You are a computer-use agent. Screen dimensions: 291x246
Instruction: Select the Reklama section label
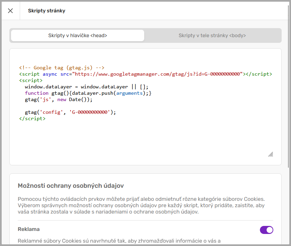[29, 229]
